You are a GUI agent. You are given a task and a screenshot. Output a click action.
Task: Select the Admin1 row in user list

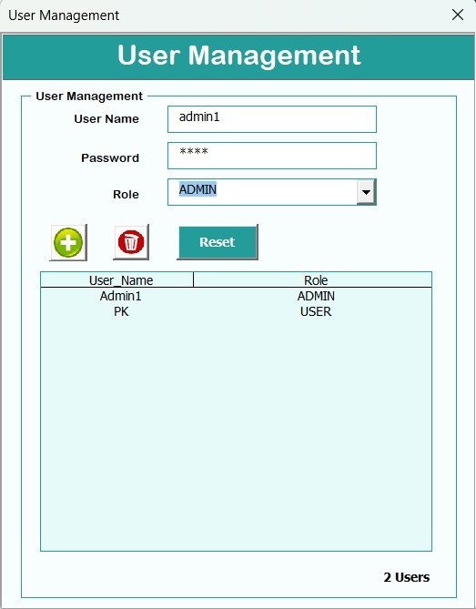pyautogui.click(x=236, y=296)
